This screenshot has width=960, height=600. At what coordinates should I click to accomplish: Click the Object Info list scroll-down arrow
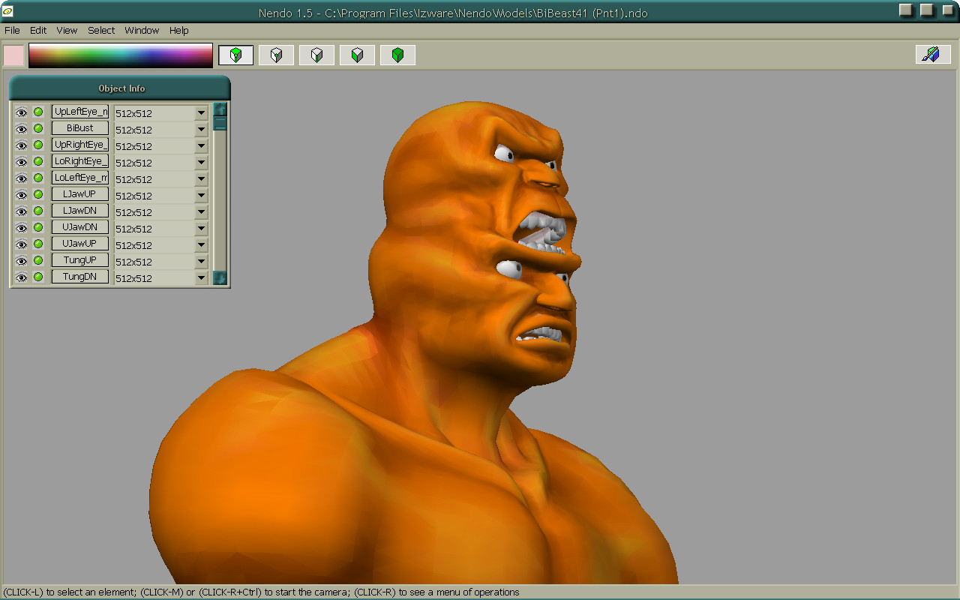(x=220, y=278)
